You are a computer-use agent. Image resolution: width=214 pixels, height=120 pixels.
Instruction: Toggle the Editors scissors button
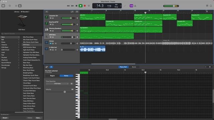click(x=20, y=6)
